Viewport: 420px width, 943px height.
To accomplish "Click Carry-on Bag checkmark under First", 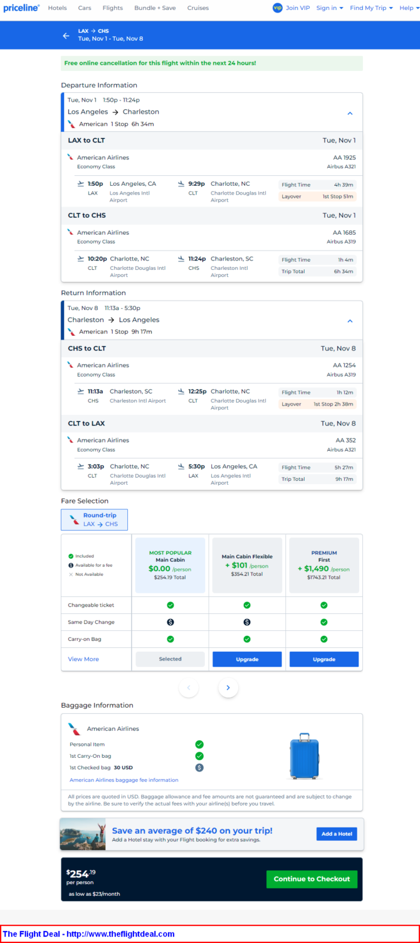I will 324,639.
